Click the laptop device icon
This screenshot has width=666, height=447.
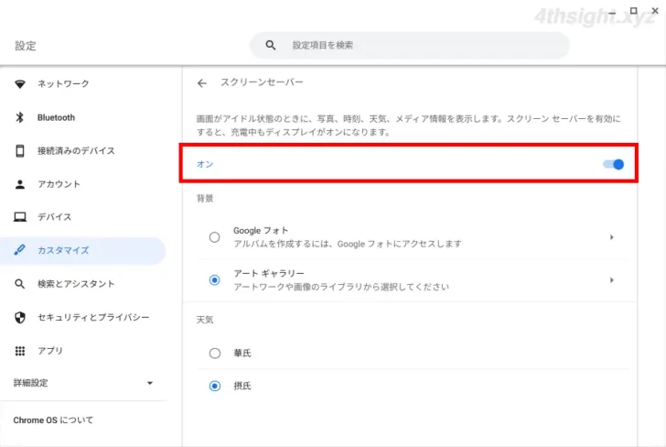[19, 217]
